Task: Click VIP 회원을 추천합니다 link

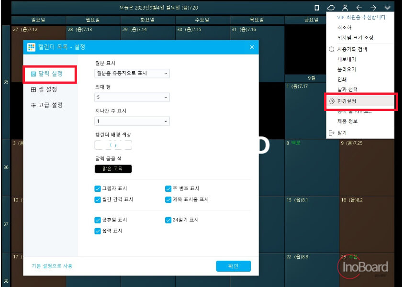Action: pos(361,18)
